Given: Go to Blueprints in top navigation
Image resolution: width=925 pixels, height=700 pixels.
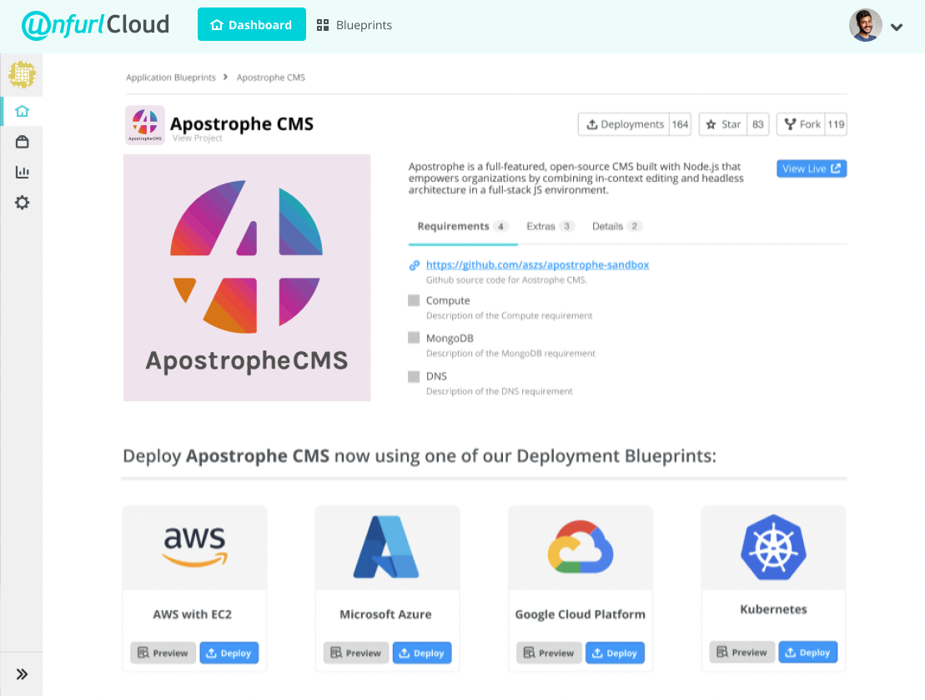Looking at the screenshot, I should (x=354, y=25).
